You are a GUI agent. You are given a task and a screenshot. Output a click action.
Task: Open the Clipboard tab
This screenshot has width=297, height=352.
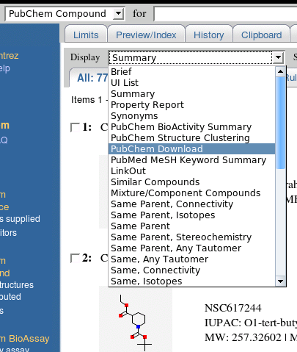[x=261, y=35]
